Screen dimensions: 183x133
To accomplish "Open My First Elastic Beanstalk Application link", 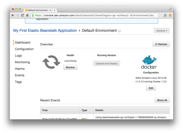I will click(45, 31).
